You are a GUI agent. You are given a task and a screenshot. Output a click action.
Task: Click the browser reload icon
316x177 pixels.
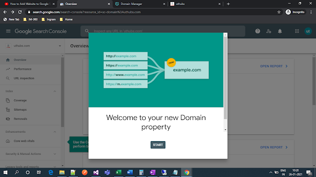pyautogui.click(x=20, y=12)
